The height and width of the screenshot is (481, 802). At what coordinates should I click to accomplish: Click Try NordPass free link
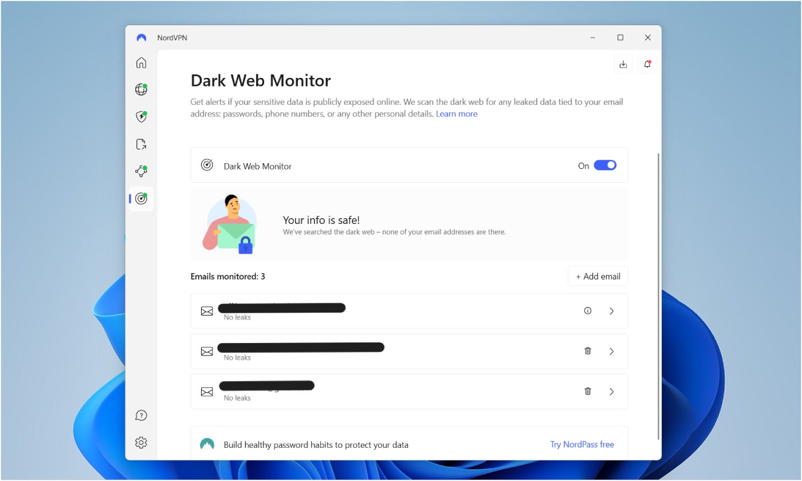(x=582, y=444)
